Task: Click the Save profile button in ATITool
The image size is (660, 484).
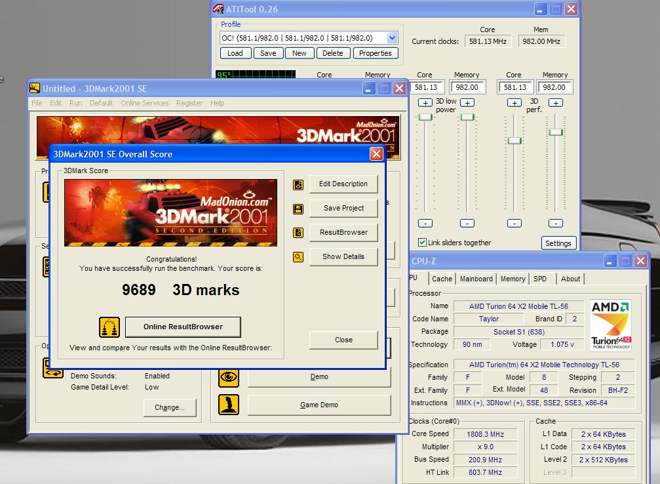Action: tap(268, 53)
